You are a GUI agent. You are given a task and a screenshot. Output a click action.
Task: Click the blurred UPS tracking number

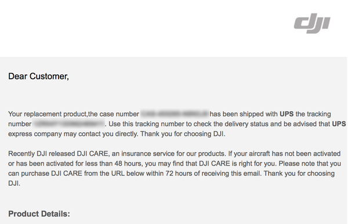68,124
